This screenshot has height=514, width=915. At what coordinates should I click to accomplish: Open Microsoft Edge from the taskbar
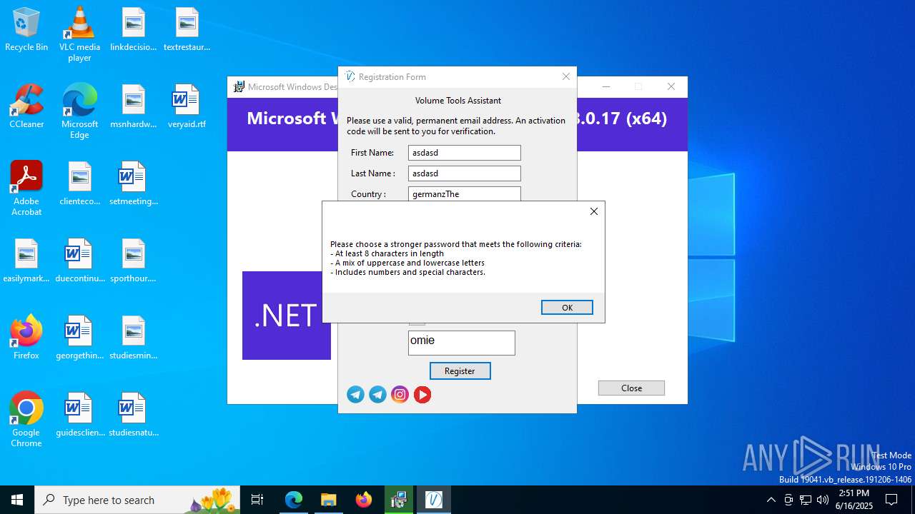(294, 500)
